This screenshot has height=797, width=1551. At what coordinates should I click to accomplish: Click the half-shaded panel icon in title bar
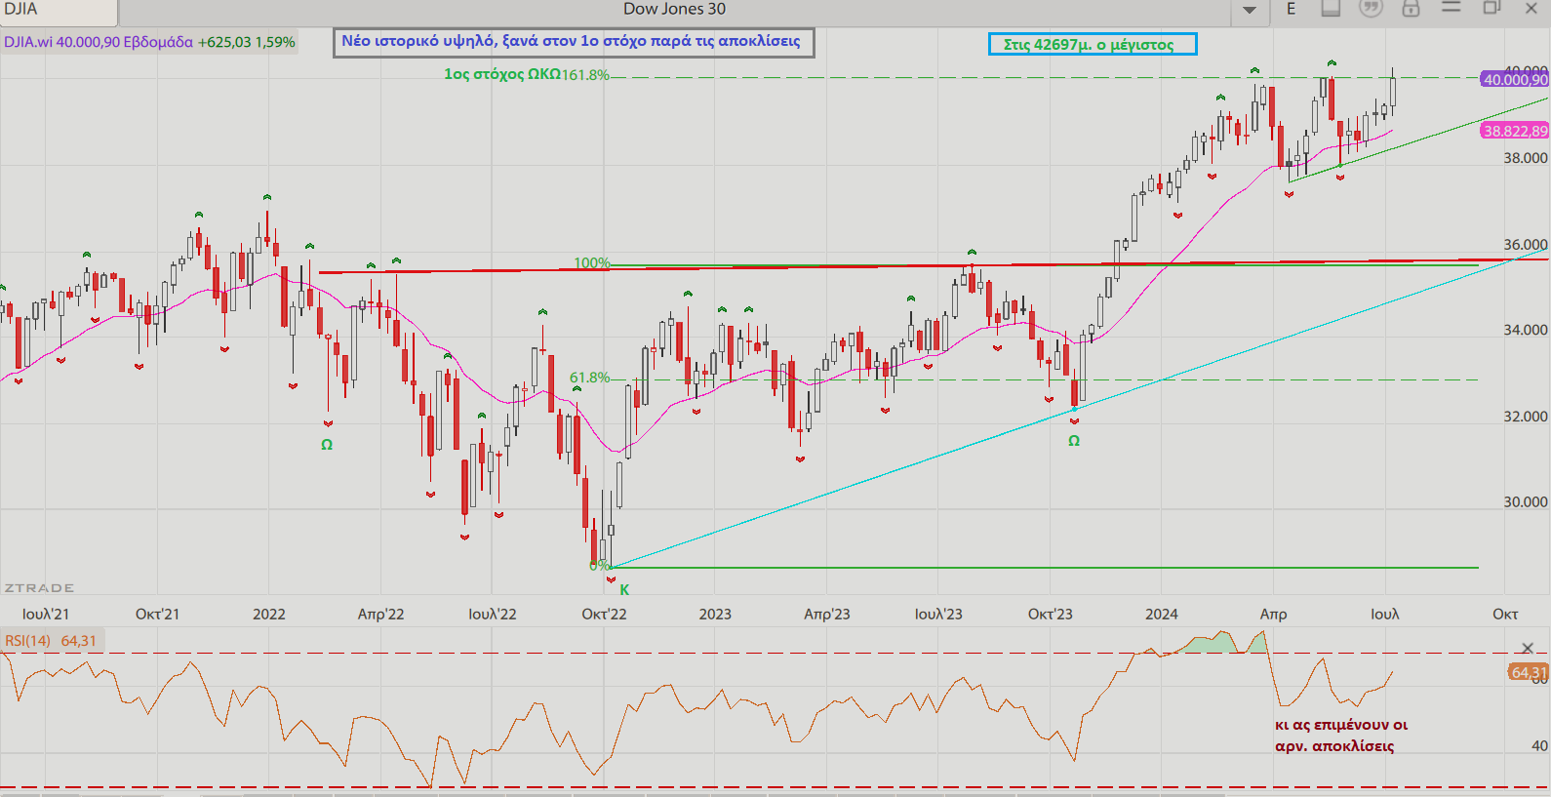click(1331, 8)
